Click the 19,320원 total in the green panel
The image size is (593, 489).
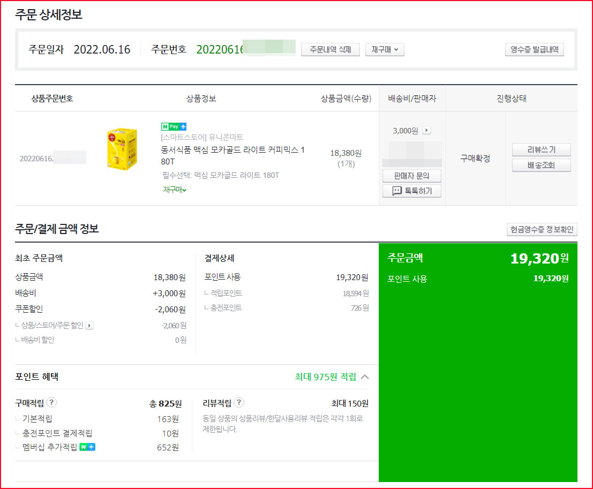click(x=539, y=259)
